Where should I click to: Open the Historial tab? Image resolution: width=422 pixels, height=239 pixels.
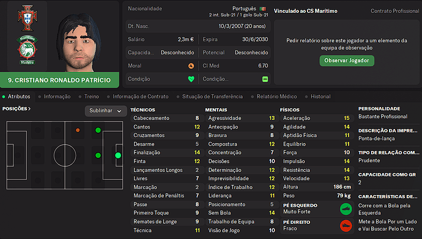click(x=320, y=97)
